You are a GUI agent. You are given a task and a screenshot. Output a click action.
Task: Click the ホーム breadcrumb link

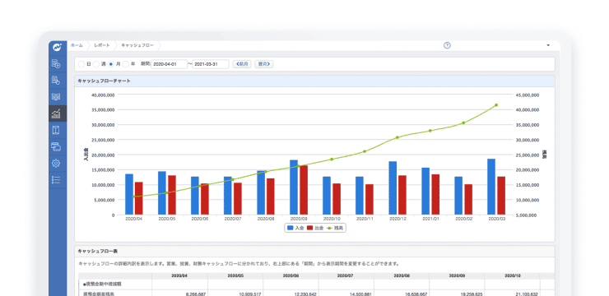click(77, 45)
